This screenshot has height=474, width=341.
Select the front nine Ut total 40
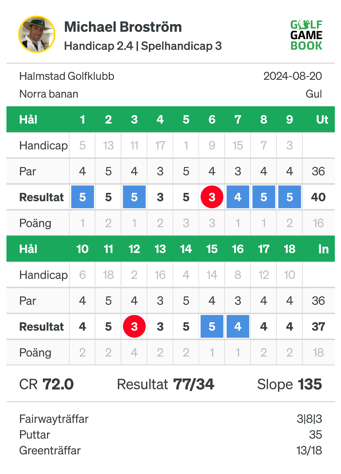tap(318, 197)
